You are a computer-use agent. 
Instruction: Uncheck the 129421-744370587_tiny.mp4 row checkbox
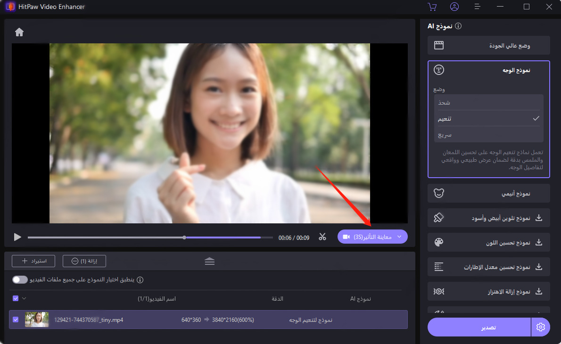pos(16,319)
